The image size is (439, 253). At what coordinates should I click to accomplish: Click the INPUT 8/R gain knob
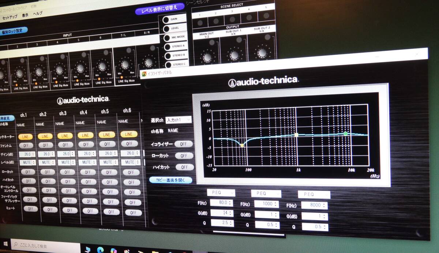pos(149,63)
